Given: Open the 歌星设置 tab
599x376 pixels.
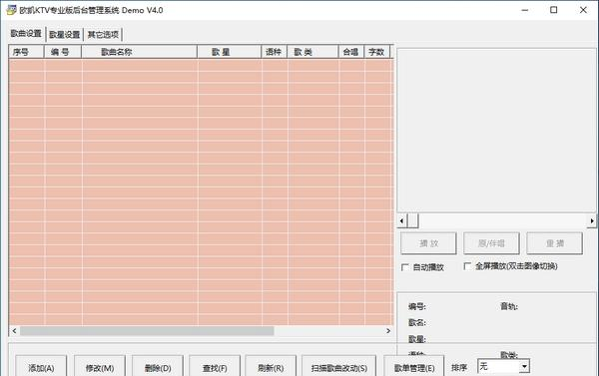Looking at the screenshot, I should coord(65,35).
